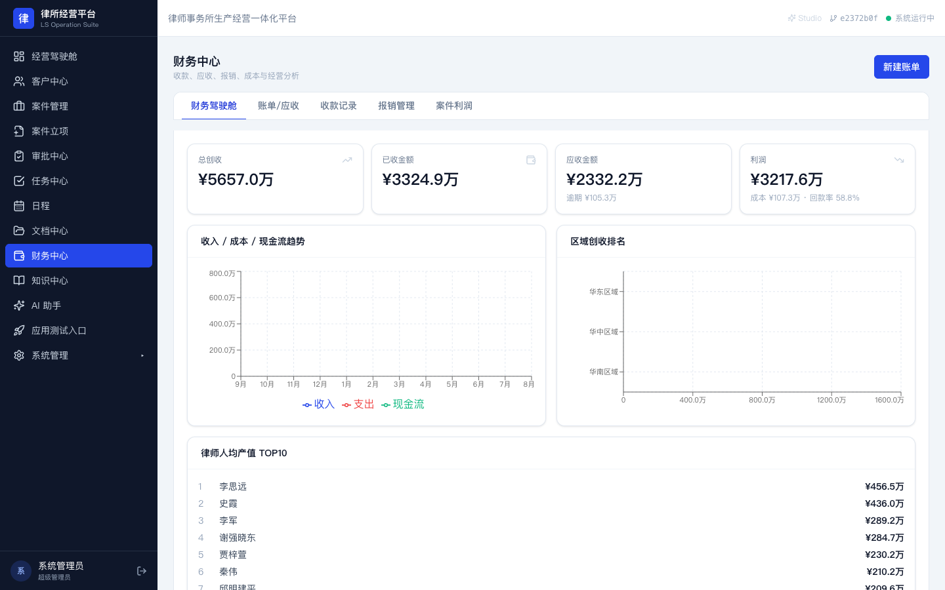Screen dimensions: 945x590
Task: Select 谢强晓东 row in TOP10 list
Action: tap(551, 538)
